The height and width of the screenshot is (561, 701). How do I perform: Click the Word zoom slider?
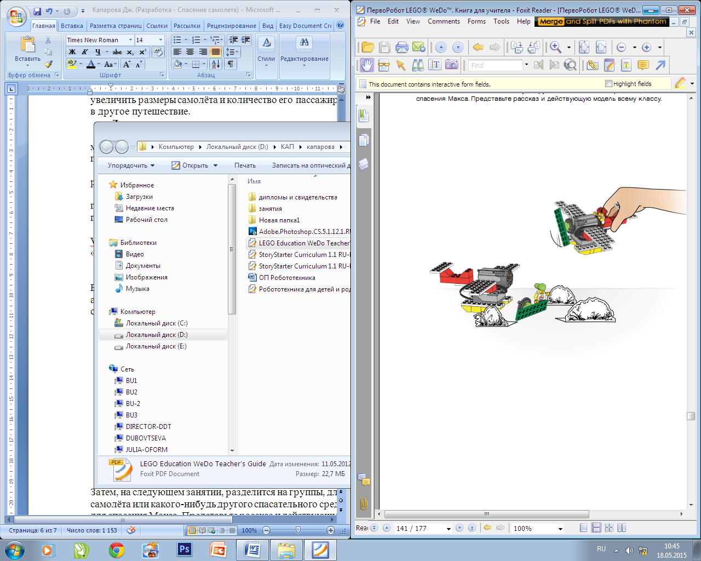coord(298,530)
